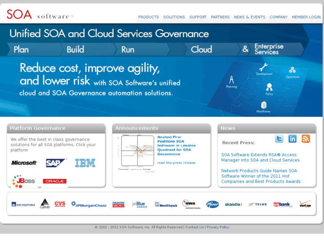Click the SOA Software home logo
The height and width of the screenshot is (243, 324).
40,14
